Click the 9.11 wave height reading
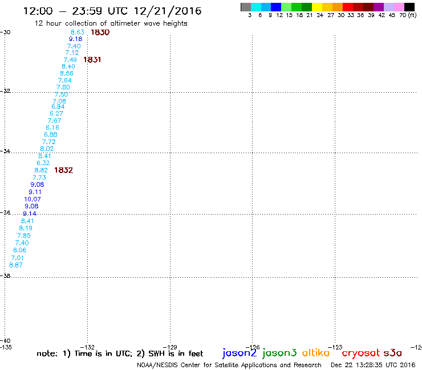 pyautogui.click(x=35, y=192)
